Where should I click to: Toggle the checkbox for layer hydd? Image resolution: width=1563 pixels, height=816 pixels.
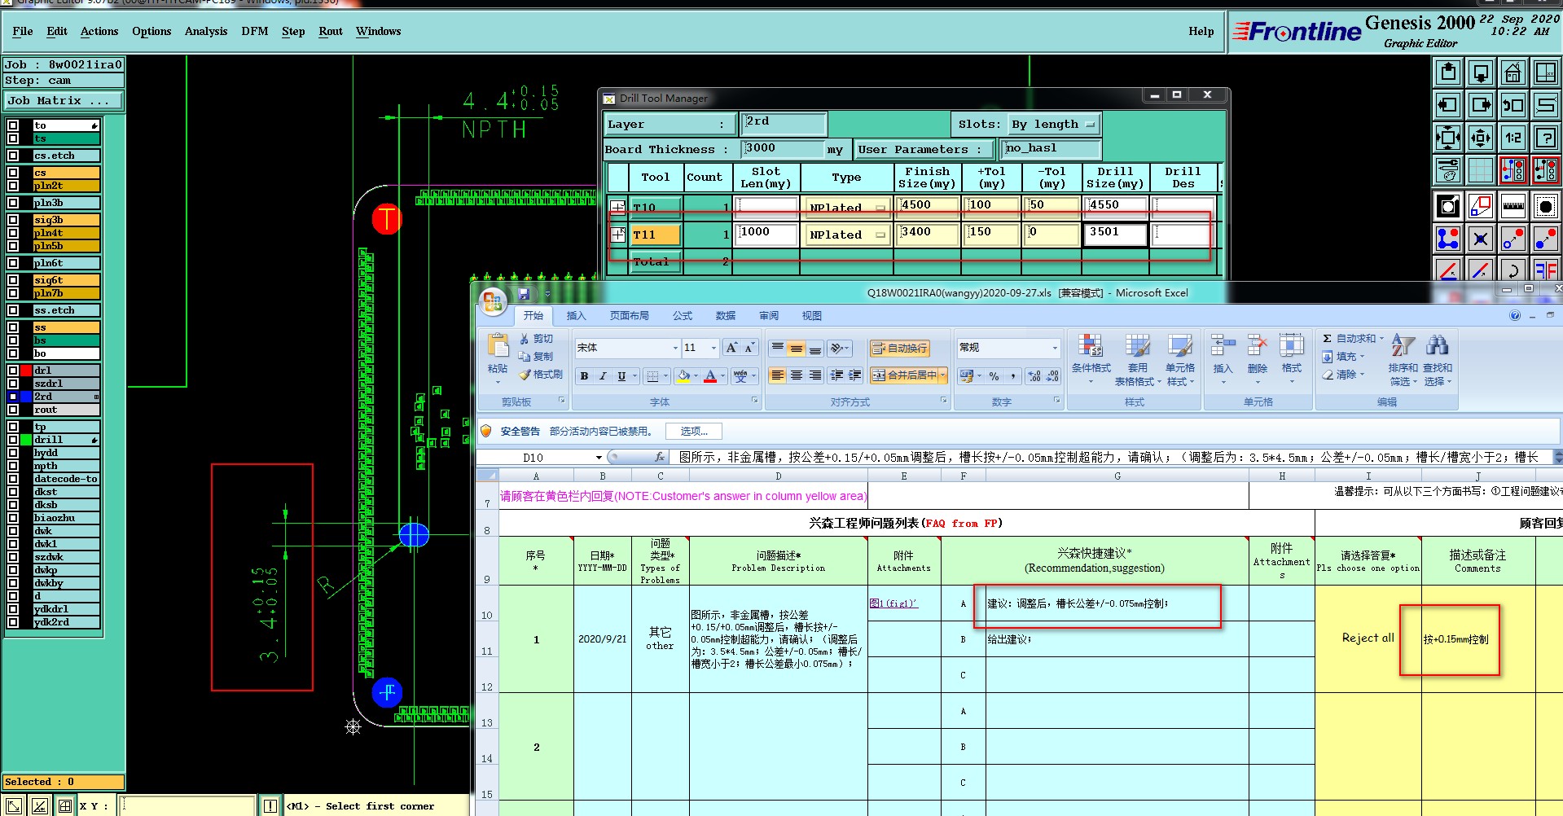13,453
